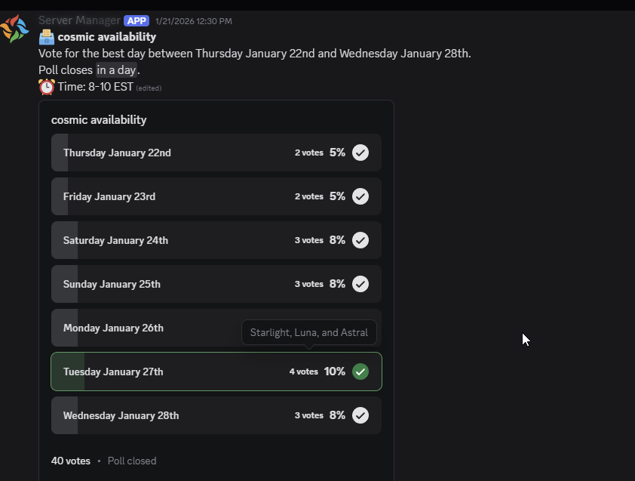
Task: Click the "in a day" relative timestamp
Action: point(116,70)
